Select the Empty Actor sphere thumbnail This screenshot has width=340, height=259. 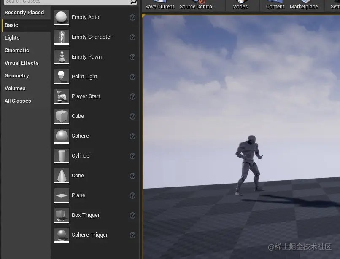tap(62, 17)
